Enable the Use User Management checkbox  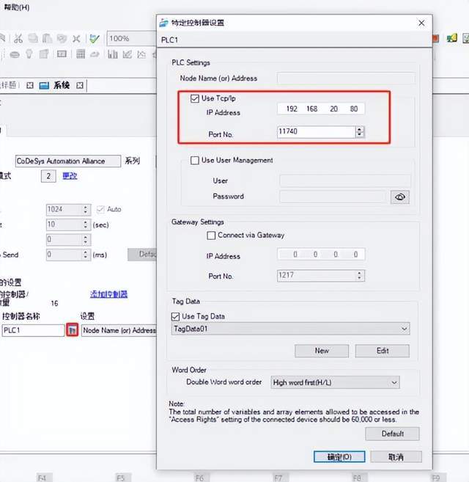(x=195, y=160)
